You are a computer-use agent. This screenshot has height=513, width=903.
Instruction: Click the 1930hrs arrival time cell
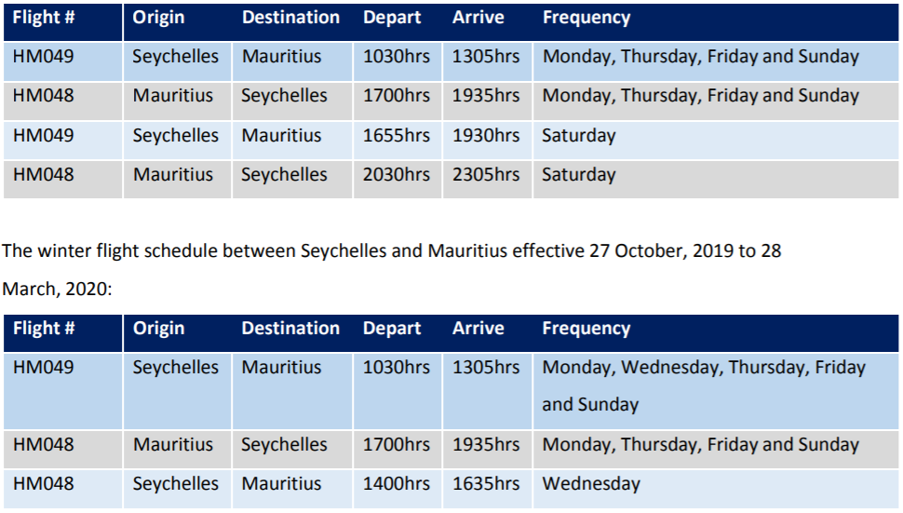(486, 136)
